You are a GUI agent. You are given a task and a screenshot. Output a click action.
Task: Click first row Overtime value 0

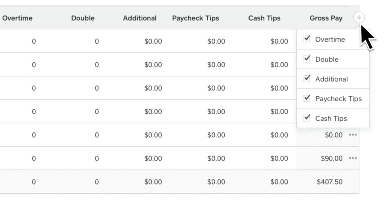(x=34, y=41)
